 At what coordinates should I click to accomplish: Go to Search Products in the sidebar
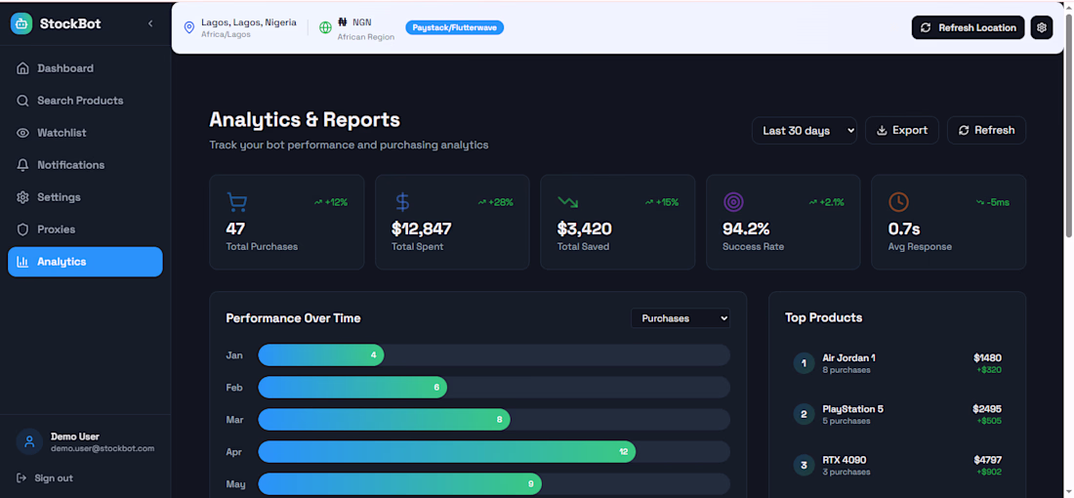pos(80,101)
